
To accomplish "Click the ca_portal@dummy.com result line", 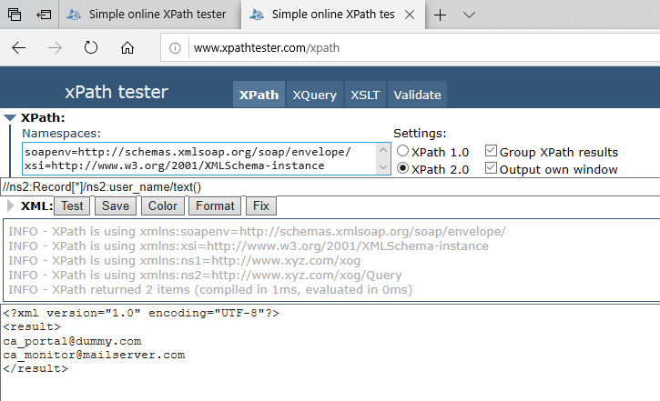I will pyautogui.click(x=73, y=341).
